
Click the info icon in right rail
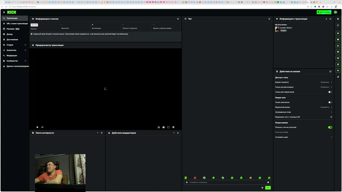pyautogui.click(x=338, y=19)
